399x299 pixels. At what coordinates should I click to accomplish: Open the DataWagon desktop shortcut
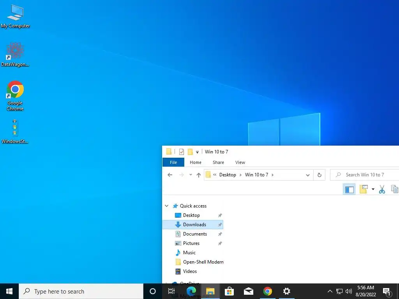[x=15, y=55]
